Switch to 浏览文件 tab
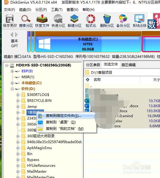The image size is (160, 178). (111, 64)
